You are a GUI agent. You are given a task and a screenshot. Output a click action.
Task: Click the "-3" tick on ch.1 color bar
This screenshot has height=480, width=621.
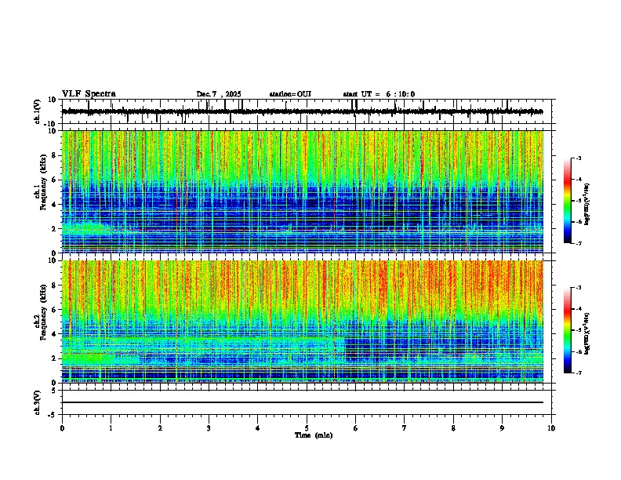(579, 158)
